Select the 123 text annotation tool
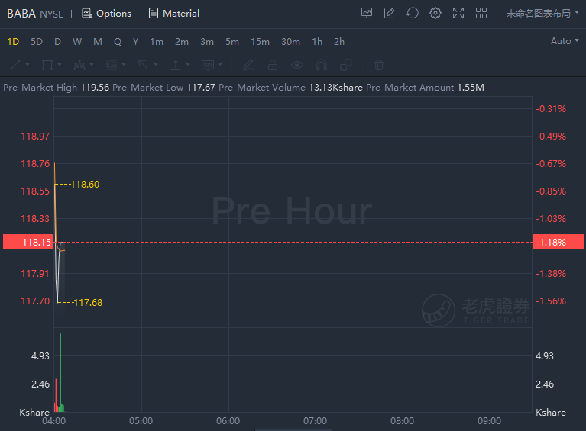This screenshot has height=431, width=586. (207, 65)
